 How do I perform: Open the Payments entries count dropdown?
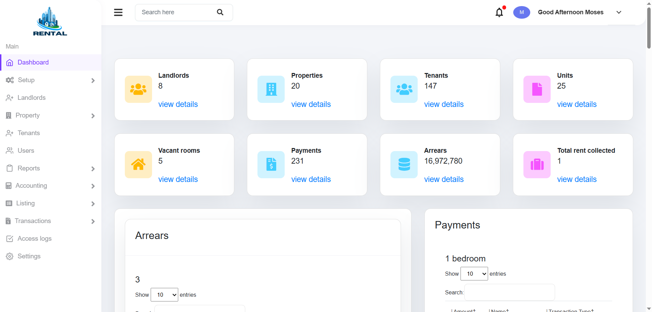[474, 274]
